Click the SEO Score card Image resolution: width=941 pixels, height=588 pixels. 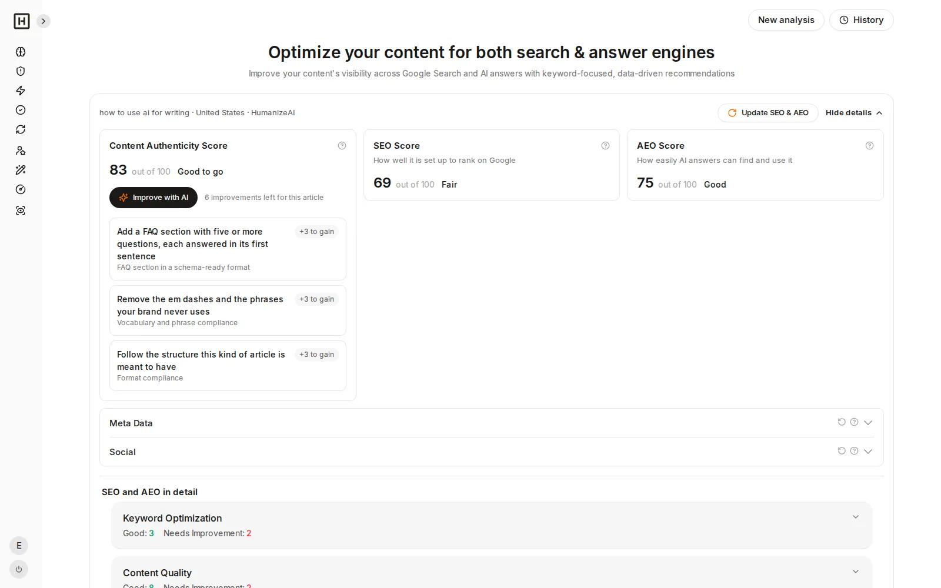(x=492, y=165)
